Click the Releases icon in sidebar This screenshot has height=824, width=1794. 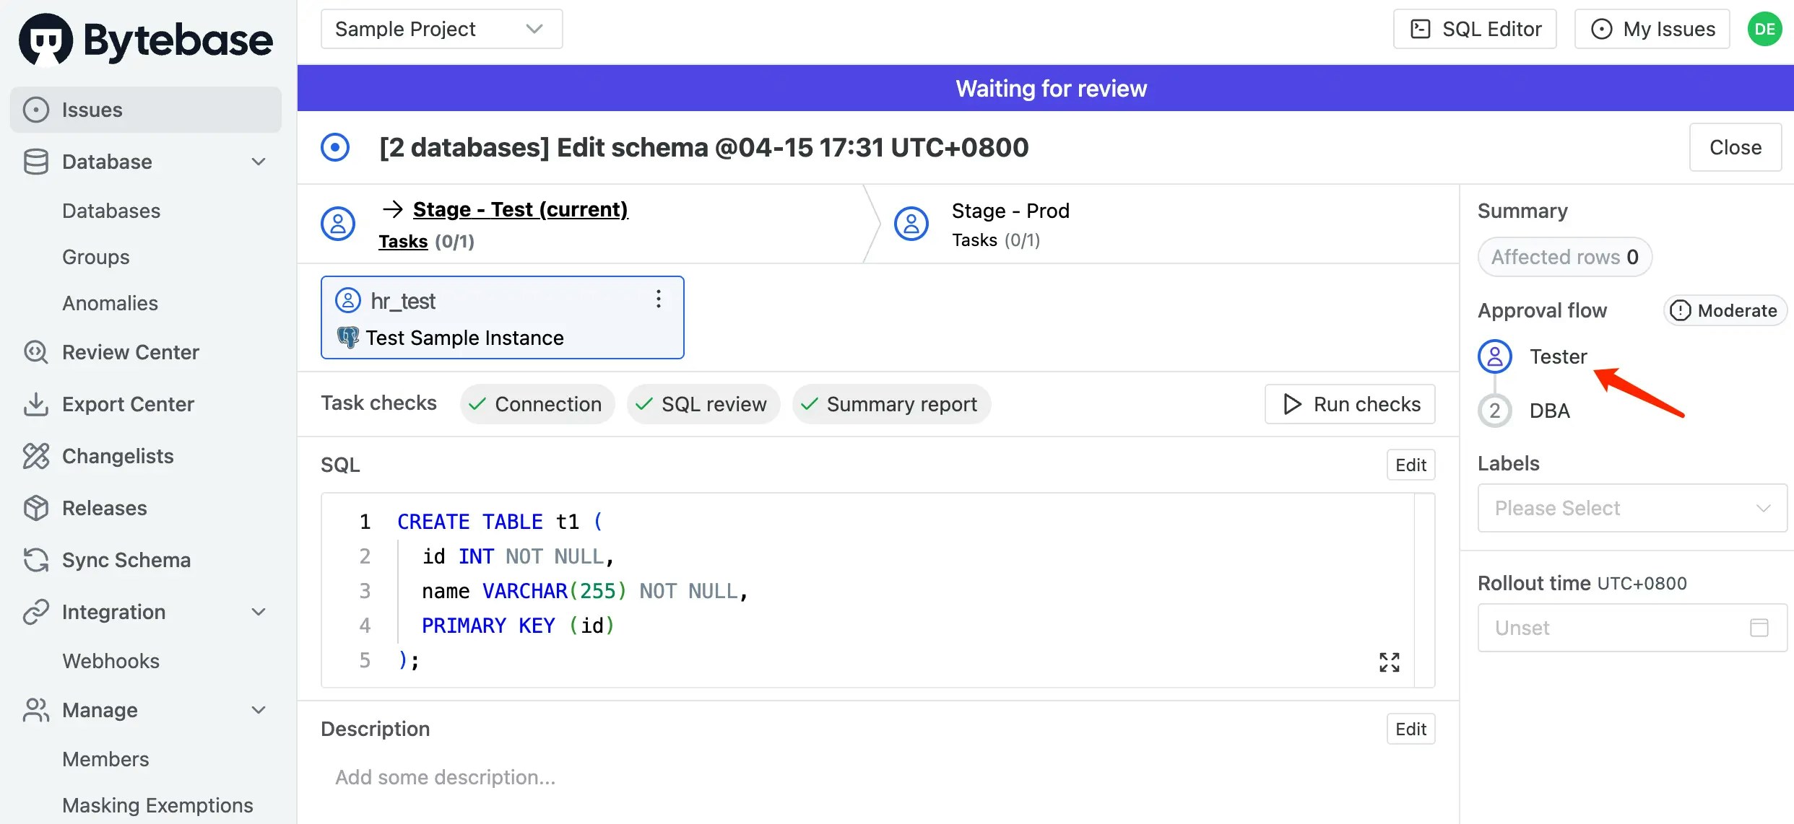(x=35, y=507)
